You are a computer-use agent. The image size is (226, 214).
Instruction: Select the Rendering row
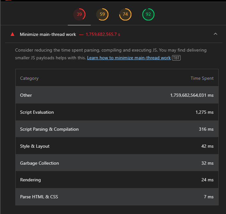(117, 180)
